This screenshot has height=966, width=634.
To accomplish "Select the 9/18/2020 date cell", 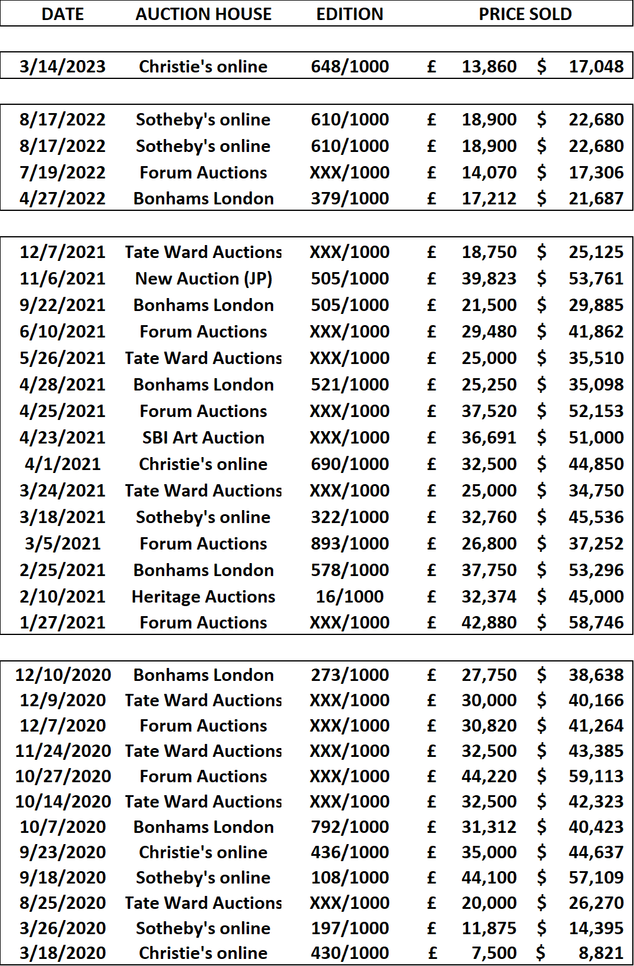I will (63, 878).
